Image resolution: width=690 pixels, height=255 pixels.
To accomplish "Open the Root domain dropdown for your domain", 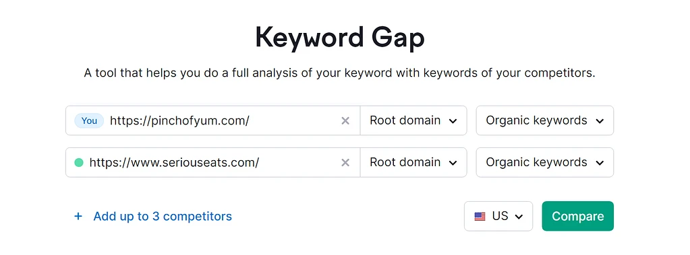I will [x=413, y=120].
